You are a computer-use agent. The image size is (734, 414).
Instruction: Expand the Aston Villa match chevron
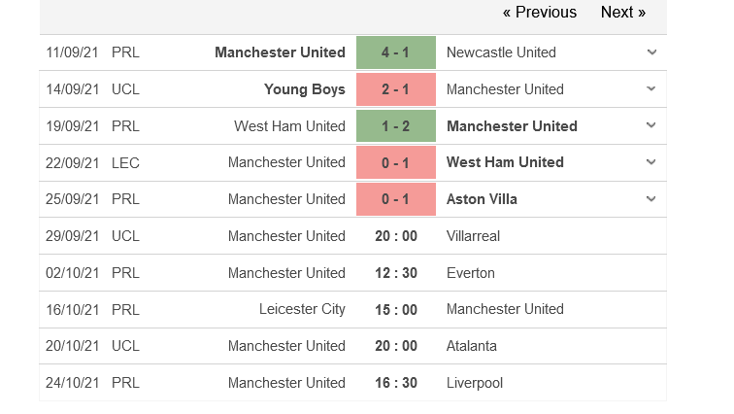(651, 198)
